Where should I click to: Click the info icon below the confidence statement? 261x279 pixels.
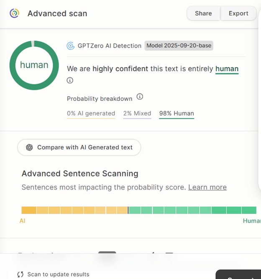point(70,80)
